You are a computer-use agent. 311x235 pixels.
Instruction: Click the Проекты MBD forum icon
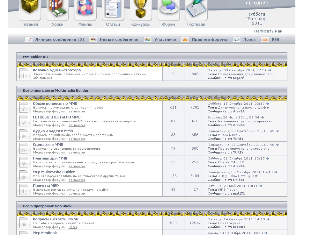(x=24, y=189)
